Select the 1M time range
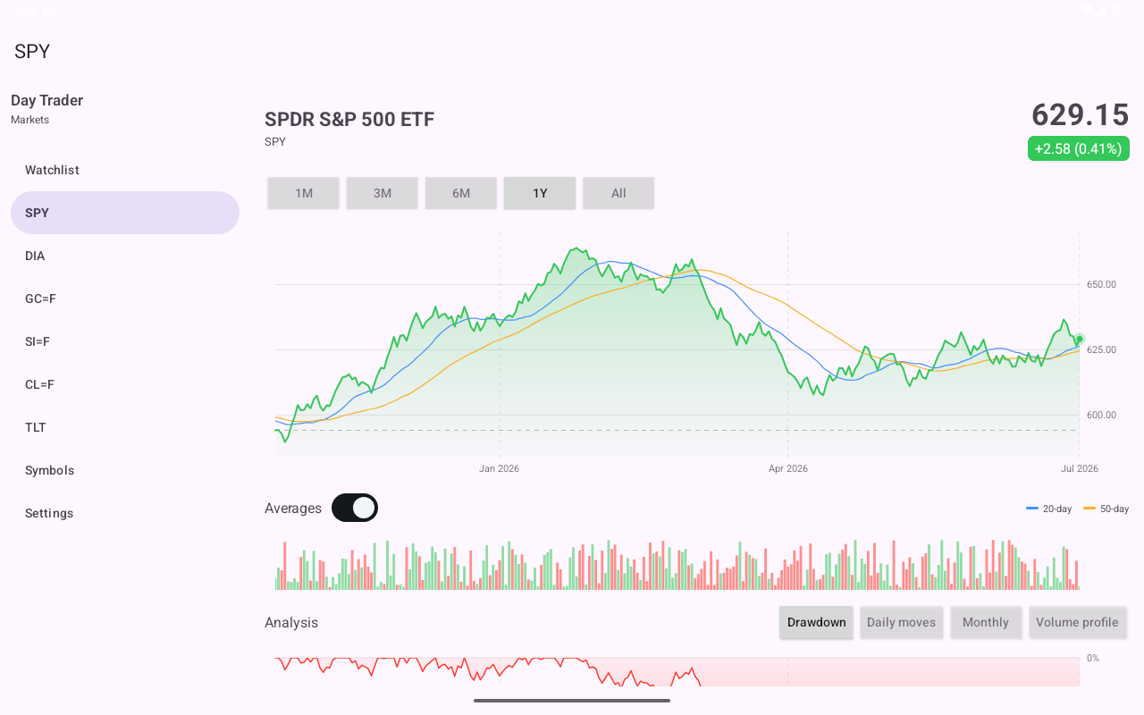 (x=304, y=193)
